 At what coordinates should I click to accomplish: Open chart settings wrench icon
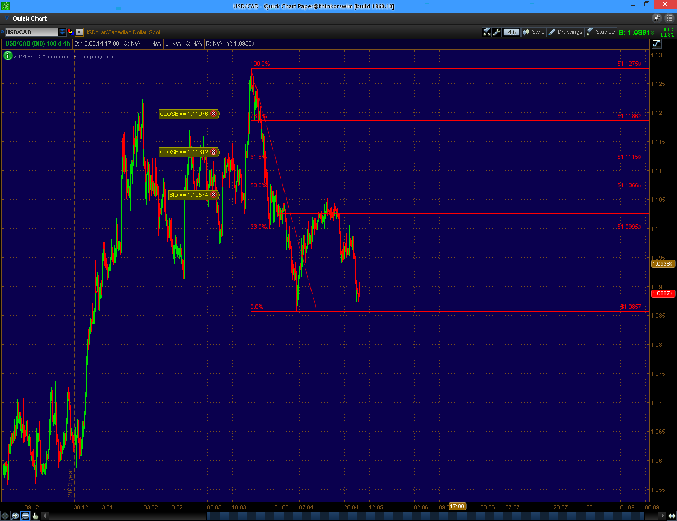pyautogui.click(x=497, y=32)
